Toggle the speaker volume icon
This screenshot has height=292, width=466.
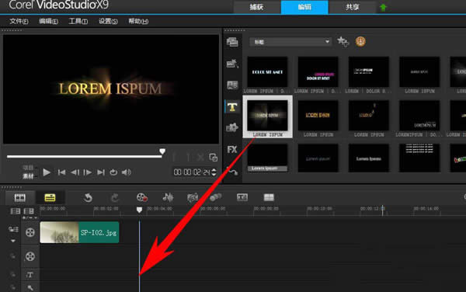(127, 172)
